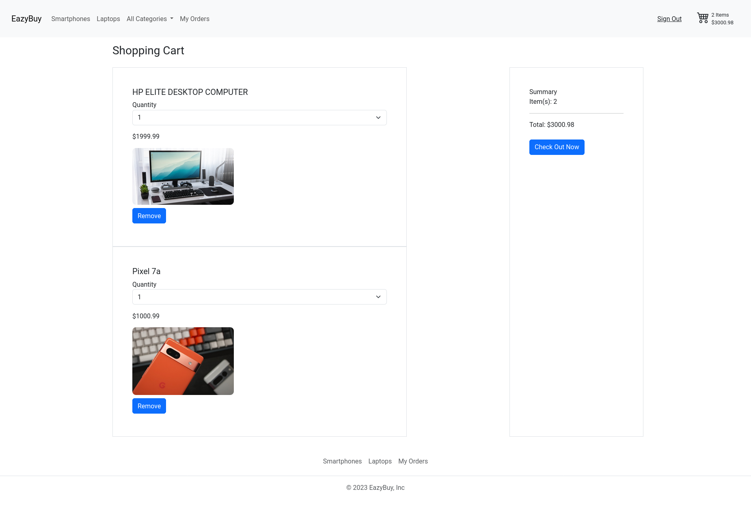The image size is (751, 515).
Task: Click the Pixel 7a product image
Action: [x=183, y=361]
